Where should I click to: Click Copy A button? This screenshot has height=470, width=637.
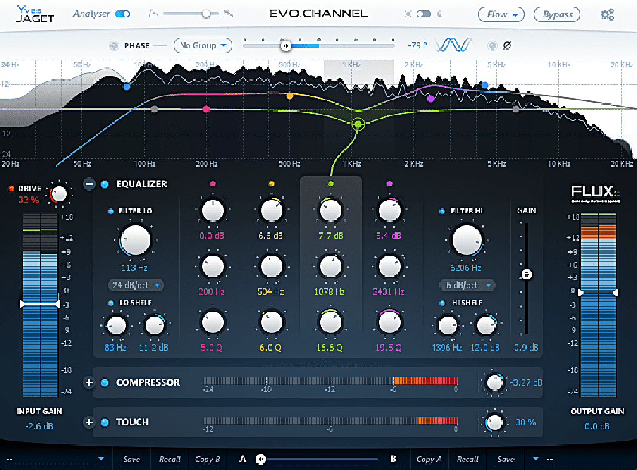[429, 459]
